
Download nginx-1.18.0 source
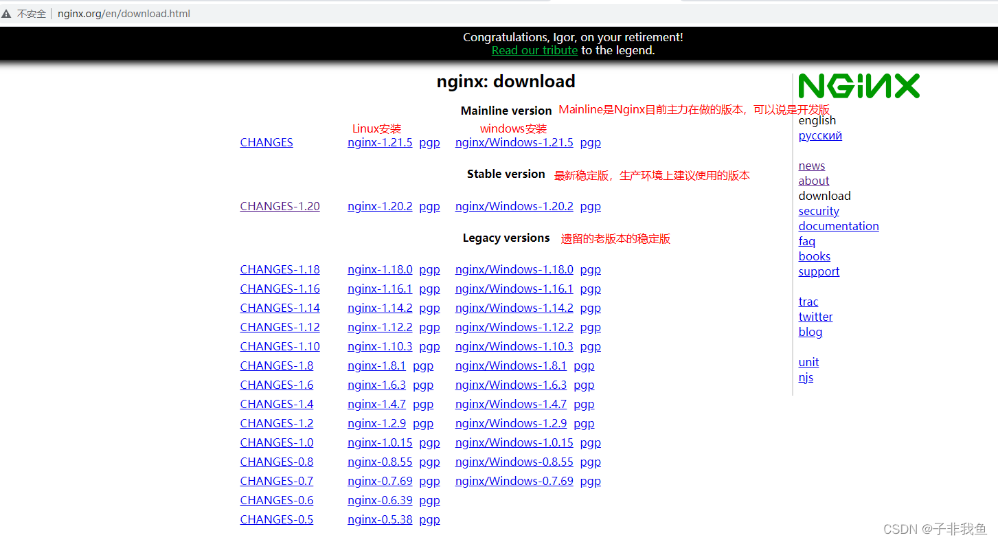(380, 269)
